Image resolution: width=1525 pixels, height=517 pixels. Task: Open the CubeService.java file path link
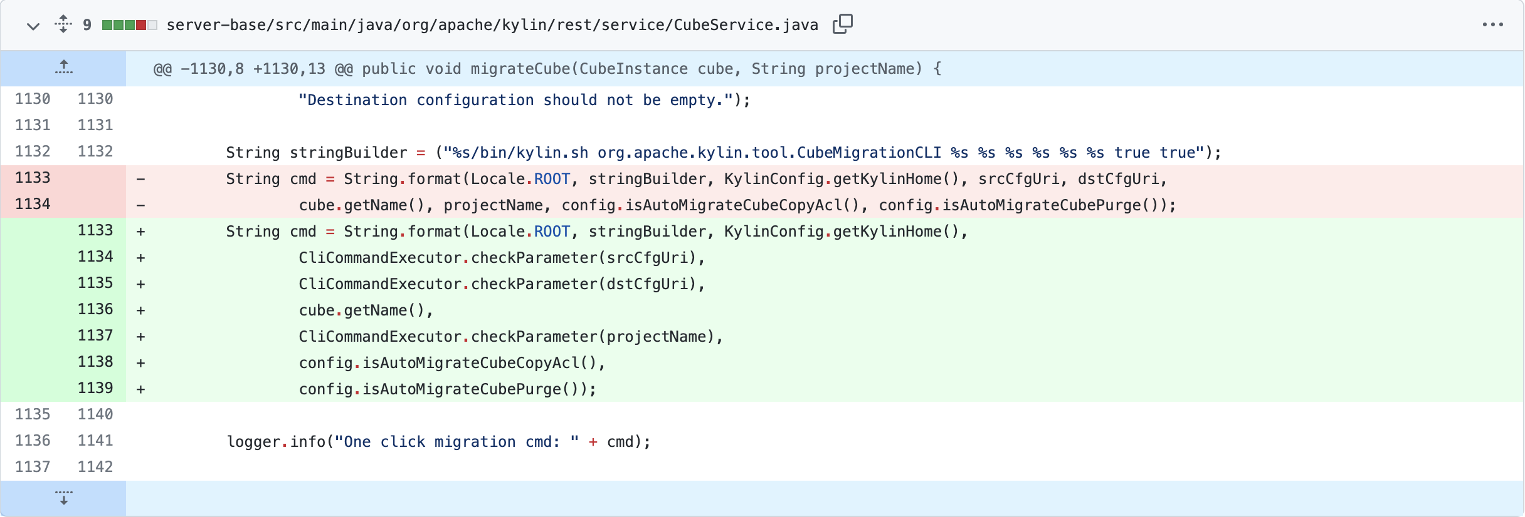(x=492, y=25)
